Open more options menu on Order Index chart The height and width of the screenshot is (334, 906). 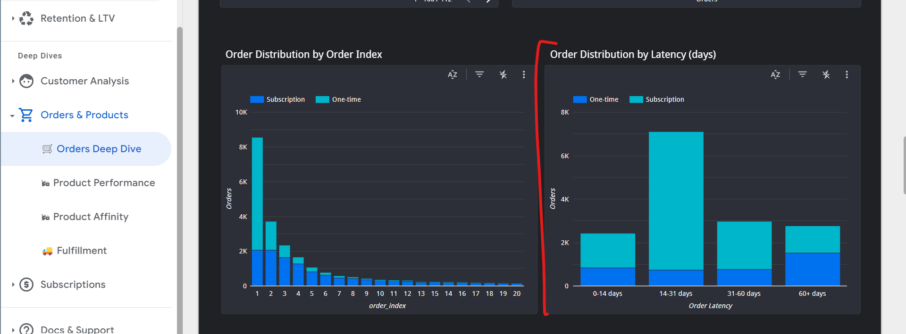(x=524, y=74)
